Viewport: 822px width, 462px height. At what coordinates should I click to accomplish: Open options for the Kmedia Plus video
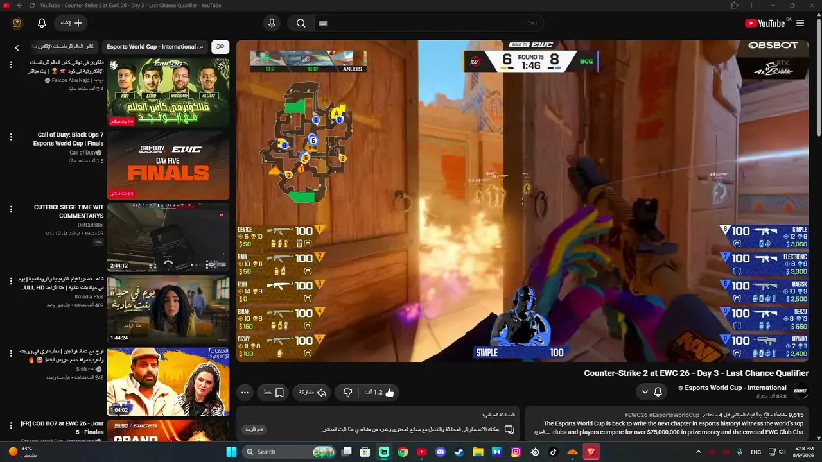point(11,281)
